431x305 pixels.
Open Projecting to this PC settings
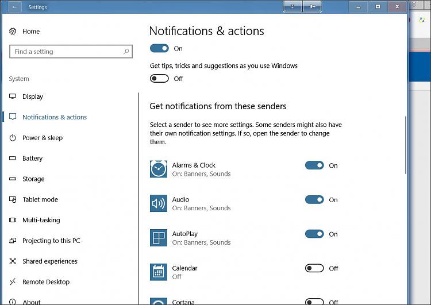51,241
